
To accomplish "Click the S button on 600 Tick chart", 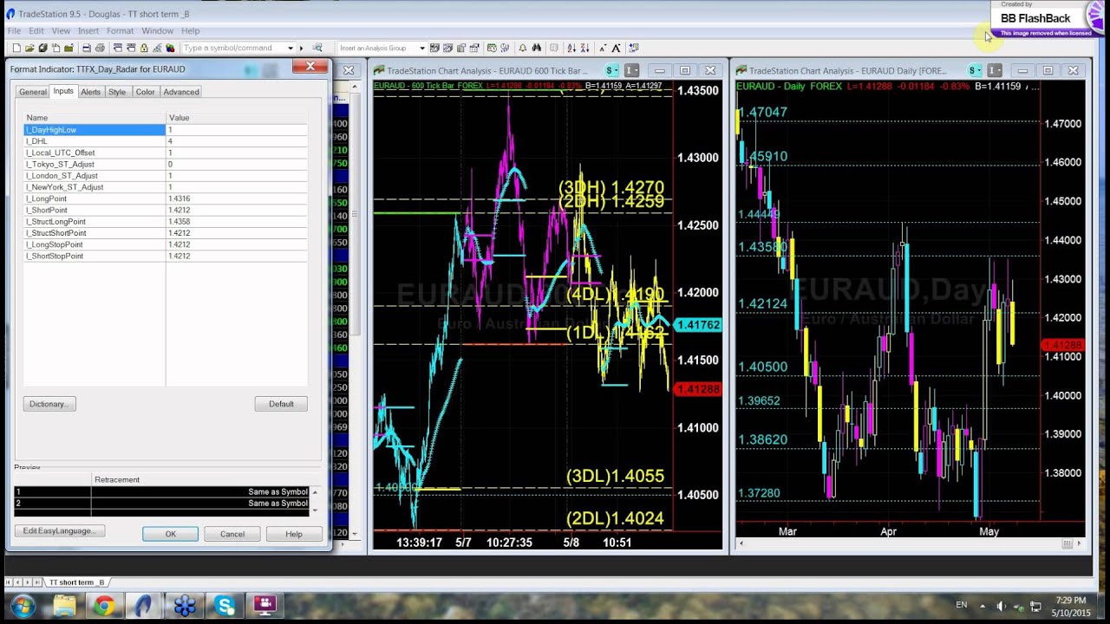I will point(611,70).
